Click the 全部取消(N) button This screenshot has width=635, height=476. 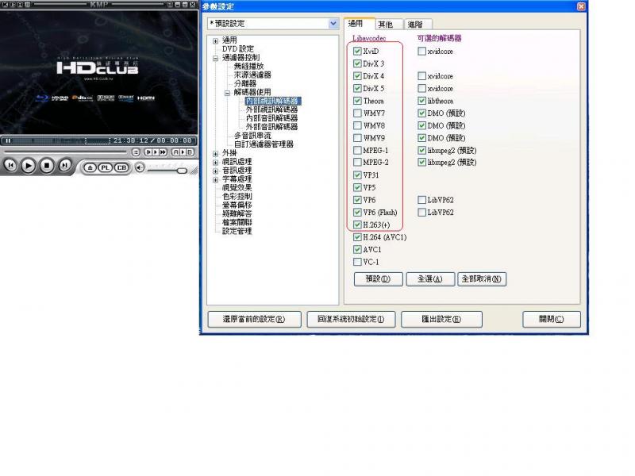(482, 279)
